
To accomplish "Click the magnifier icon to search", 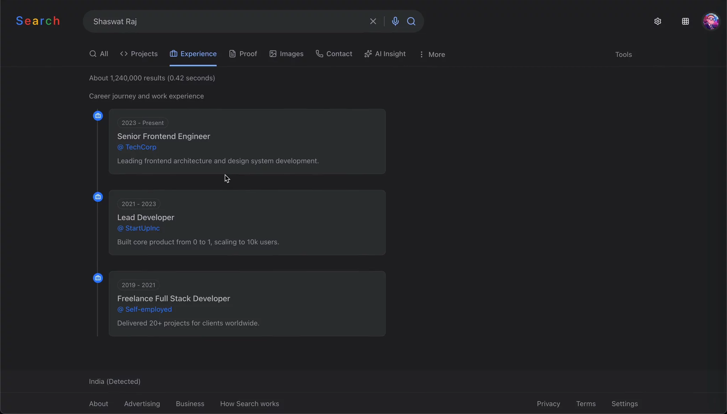I will pyautogui.click(x=411, y=22).
